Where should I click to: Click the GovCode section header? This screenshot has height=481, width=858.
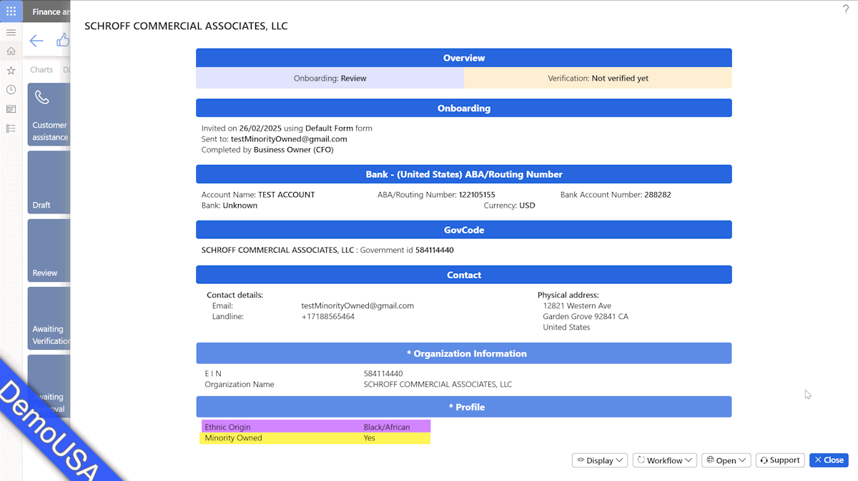[x=464, y=230]
